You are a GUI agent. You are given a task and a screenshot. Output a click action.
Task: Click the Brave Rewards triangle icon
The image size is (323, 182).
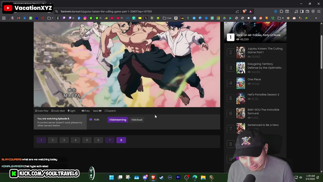click(x=250, y=11)
